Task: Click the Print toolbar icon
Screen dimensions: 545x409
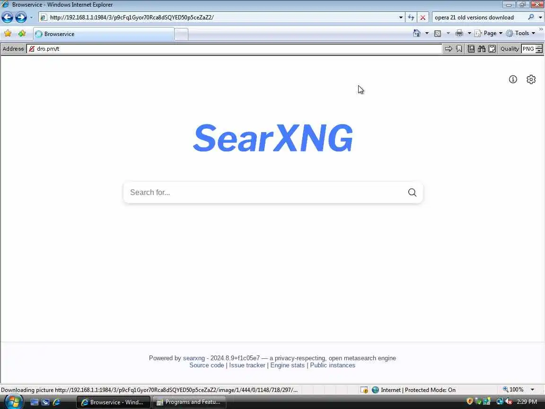Action: (x=459, y=34)
